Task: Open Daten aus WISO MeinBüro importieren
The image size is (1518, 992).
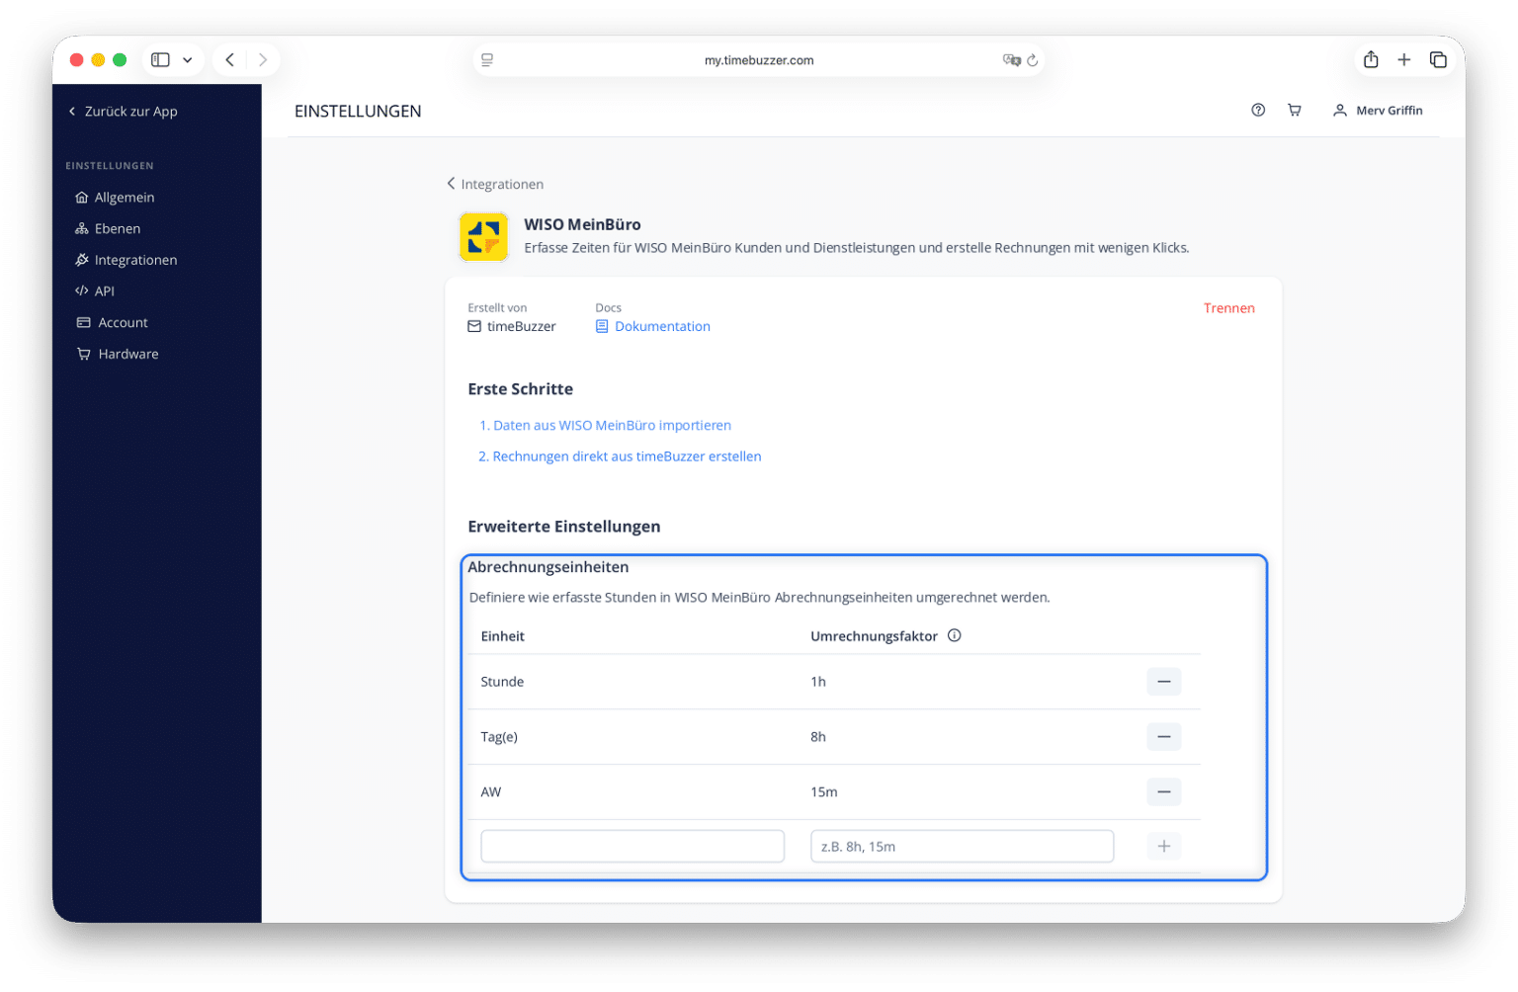Action: click(x=605, y=426)
